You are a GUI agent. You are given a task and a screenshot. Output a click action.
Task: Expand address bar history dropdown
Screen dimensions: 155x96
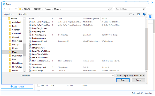pyautogui.click(x=108, y=9)
